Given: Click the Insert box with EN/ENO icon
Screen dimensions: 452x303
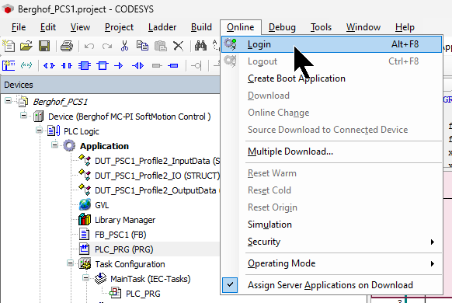Looking at the screenshot, I should tap(85, 66).
